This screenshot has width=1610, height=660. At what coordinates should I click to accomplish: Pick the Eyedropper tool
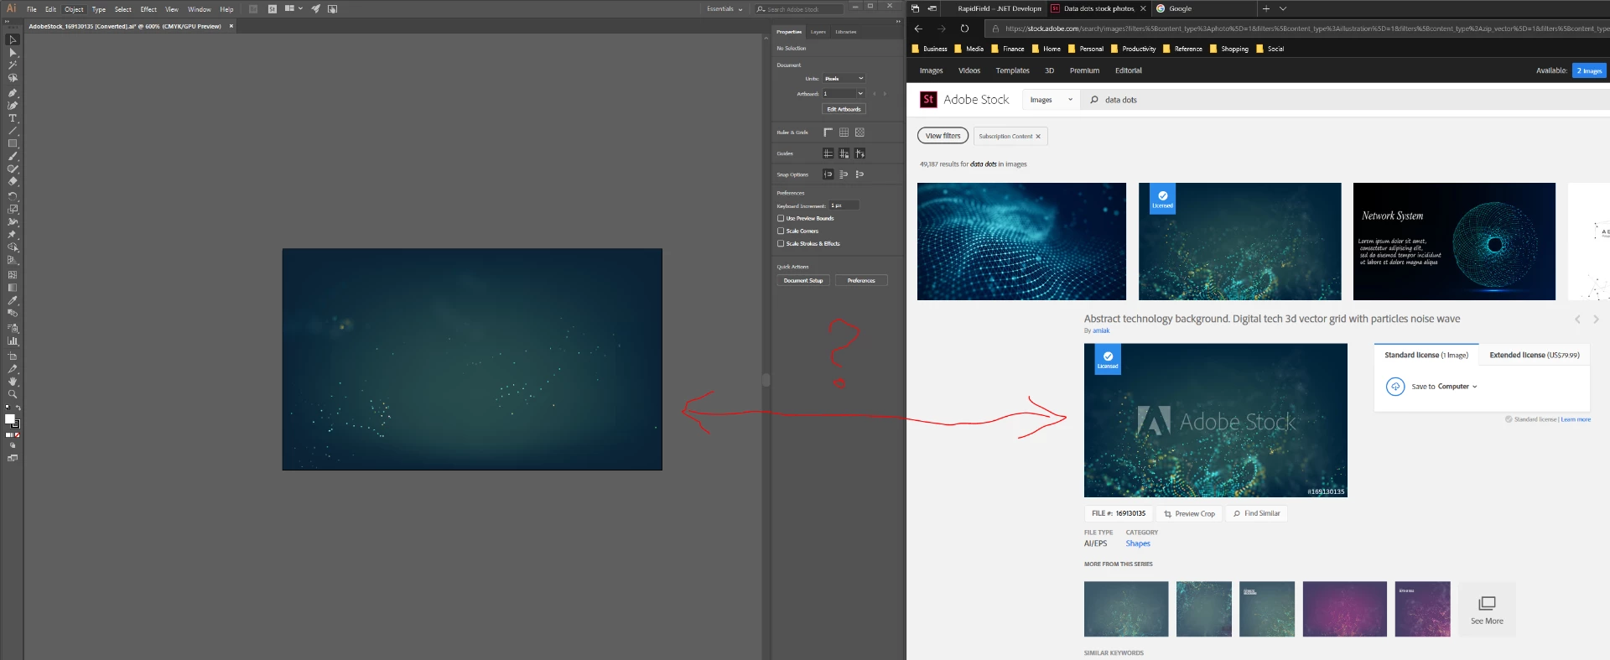pyautogui.click(x=13, y=300)
